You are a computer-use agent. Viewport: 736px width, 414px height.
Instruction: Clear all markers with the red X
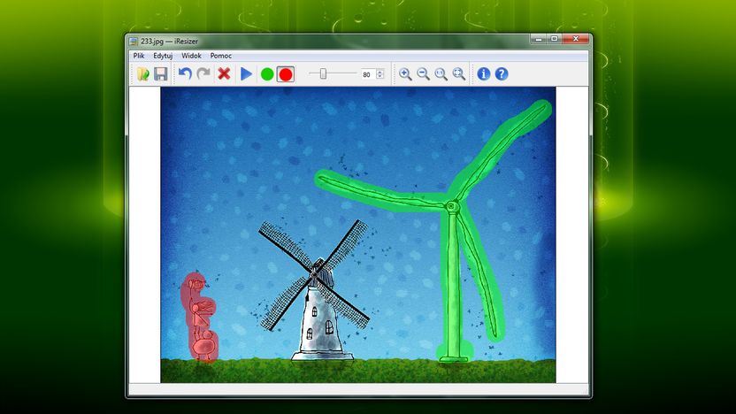point(224,74)
